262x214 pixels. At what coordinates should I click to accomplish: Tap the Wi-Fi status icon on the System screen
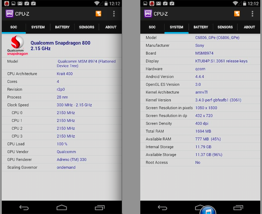click(x=235, y=4)
